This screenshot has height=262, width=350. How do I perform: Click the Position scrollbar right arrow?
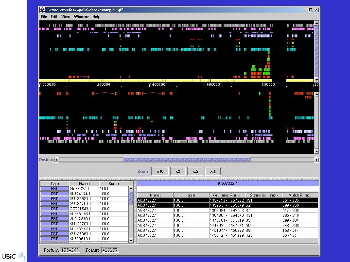316,160
